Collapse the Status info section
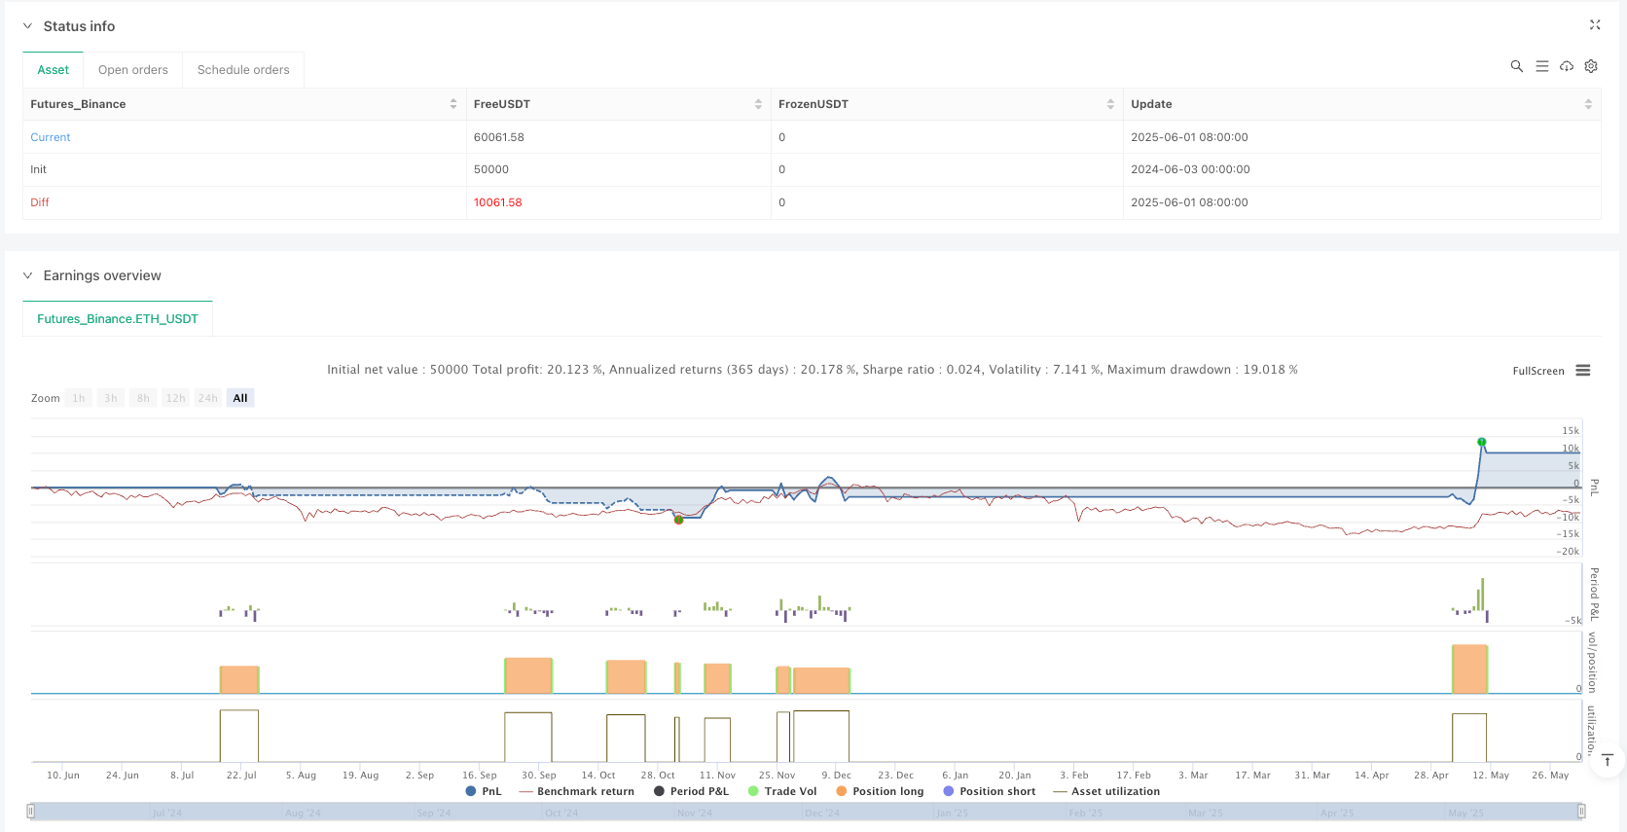1627x832 pixels. click(x=27, y=26)
